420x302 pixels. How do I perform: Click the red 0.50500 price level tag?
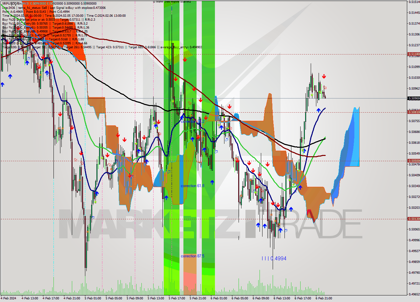click(x=413, y=161)
